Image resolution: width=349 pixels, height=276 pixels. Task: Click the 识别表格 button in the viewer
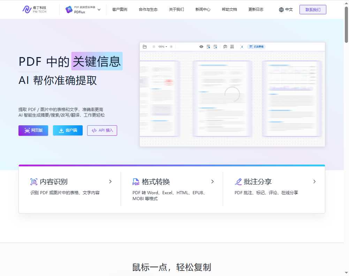click(x=256, y=47)
